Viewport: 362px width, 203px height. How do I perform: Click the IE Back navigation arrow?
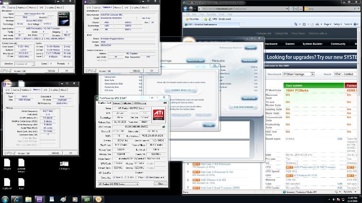click(185, 9)
